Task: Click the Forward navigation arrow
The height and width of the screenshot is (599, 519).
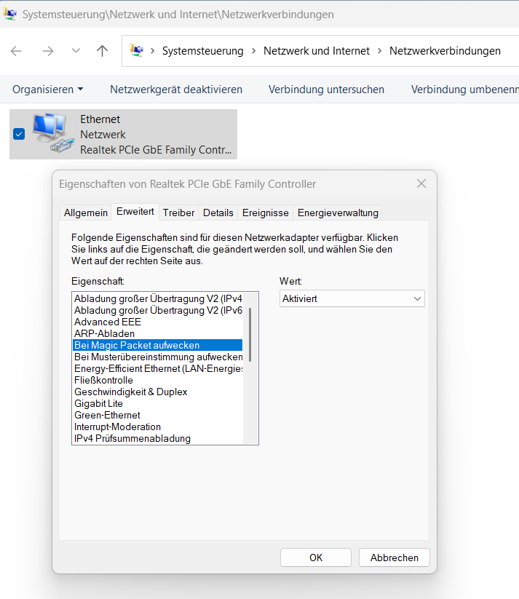Action: click(x=48, y=51)
